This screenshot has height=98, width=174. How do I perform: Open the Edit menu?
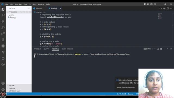pos(11,4)
